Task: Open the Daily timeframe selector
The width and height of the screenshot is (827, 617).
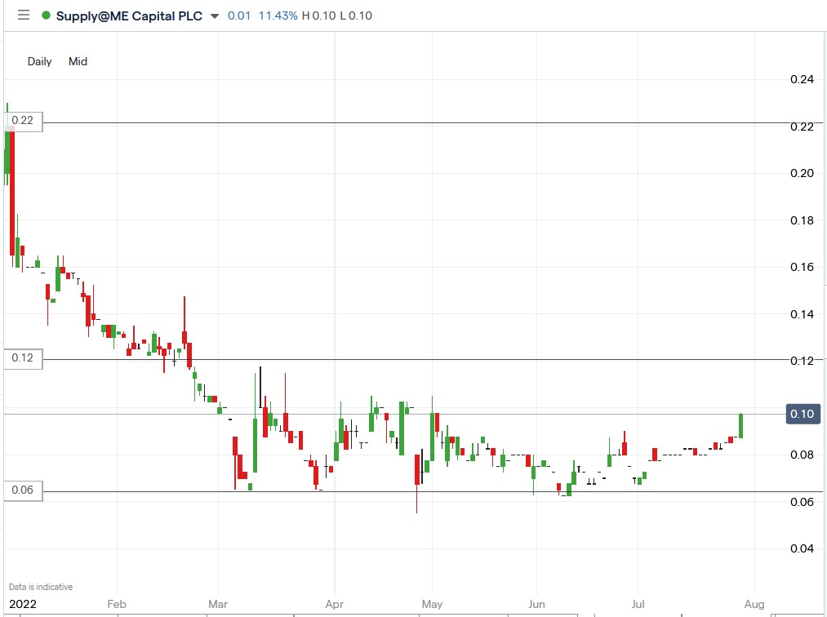Action: pyautogui.click(x=38, y=61)
